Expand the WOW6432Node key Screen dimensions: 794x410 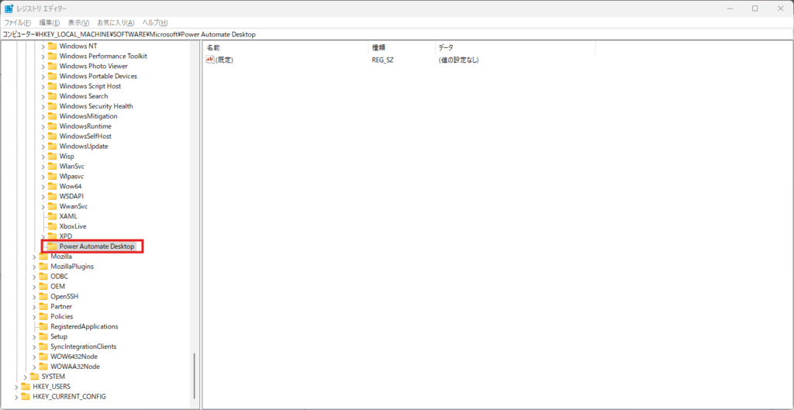pos(34,357)
